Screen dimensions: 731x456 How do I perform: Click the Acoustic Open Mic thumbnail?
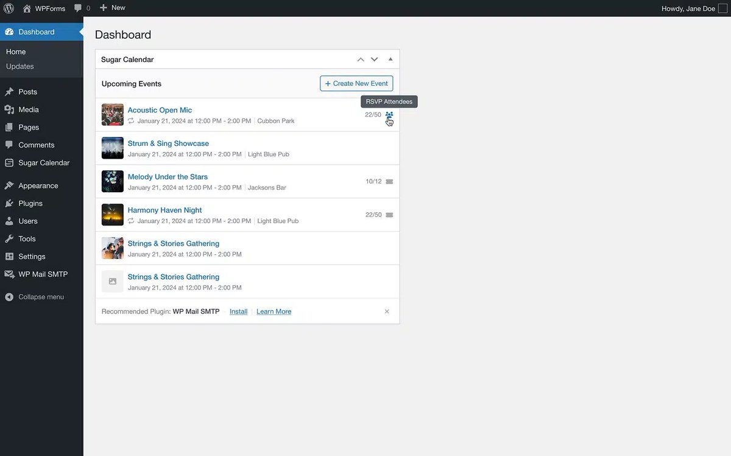(113, 115)
